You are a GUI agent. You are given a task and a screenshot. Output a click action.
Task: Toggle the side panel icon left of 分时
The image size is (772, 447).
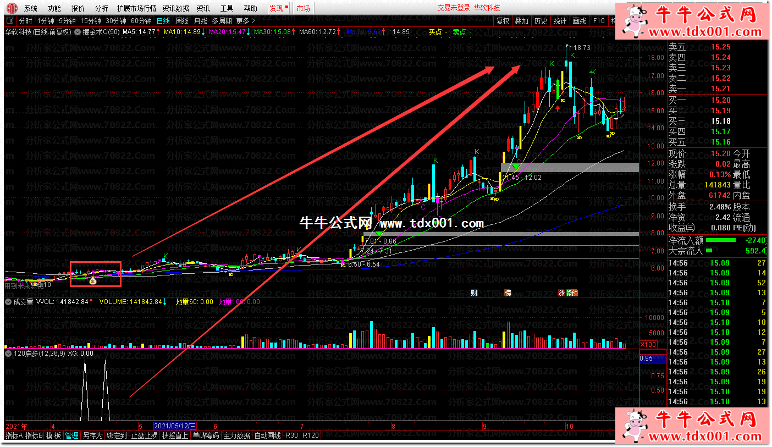coord(10,21)
